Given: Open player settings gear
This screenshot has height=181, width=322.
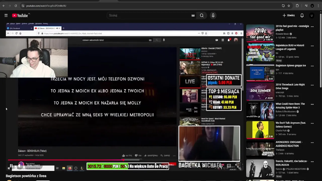Looking at the screenshot, I should coord(221,166).
